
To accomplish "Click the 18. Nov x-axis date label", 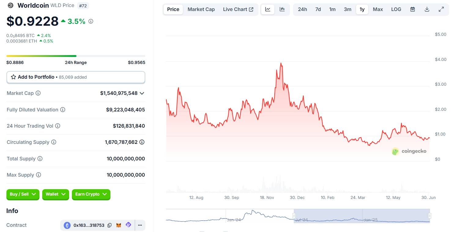I will [x=267, y=198].
